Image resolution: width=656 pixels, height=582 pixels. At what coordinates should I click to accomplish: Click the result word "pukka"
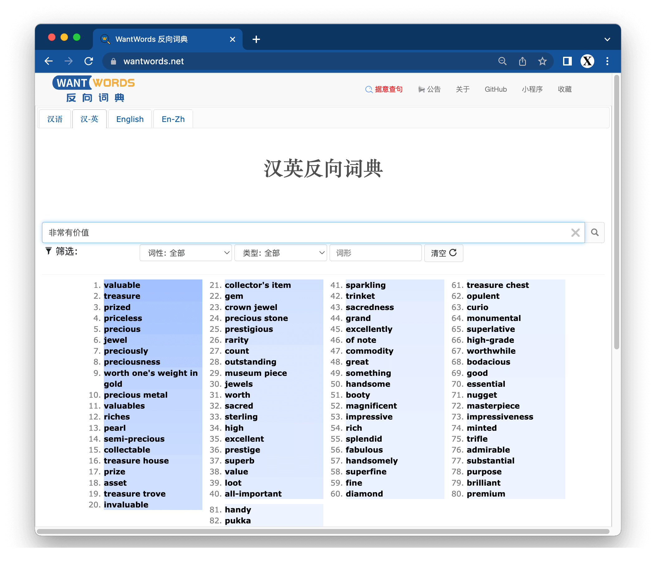[238, 521]
